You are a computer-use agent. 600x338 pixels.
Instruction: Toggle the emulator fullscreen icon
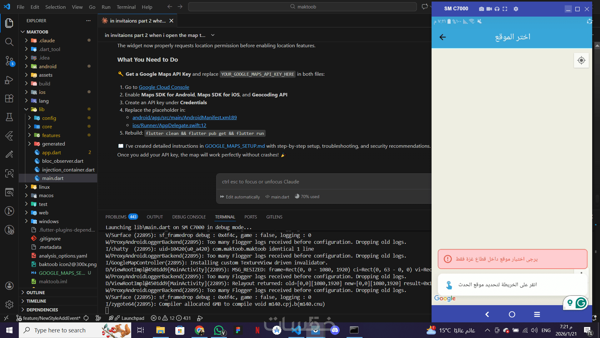click(x=505, y=9)
